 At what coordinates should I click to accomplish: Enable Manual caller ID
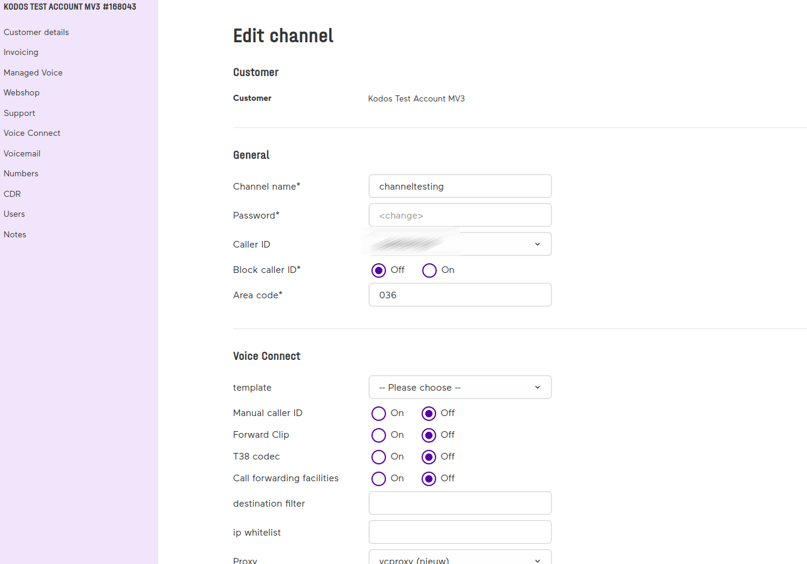pyautogui.click(x=379, y=414)
